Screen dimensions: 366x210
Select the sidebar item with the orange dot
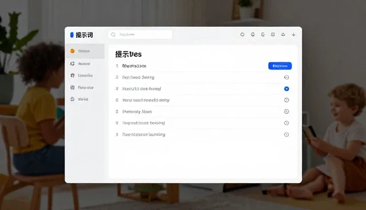coord(85,51)
